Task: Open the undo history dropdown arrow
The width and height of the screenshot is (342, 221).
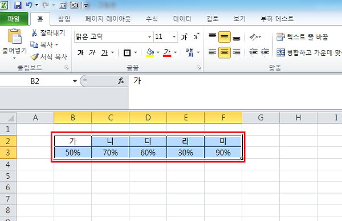Action: [x=36, y=5]
